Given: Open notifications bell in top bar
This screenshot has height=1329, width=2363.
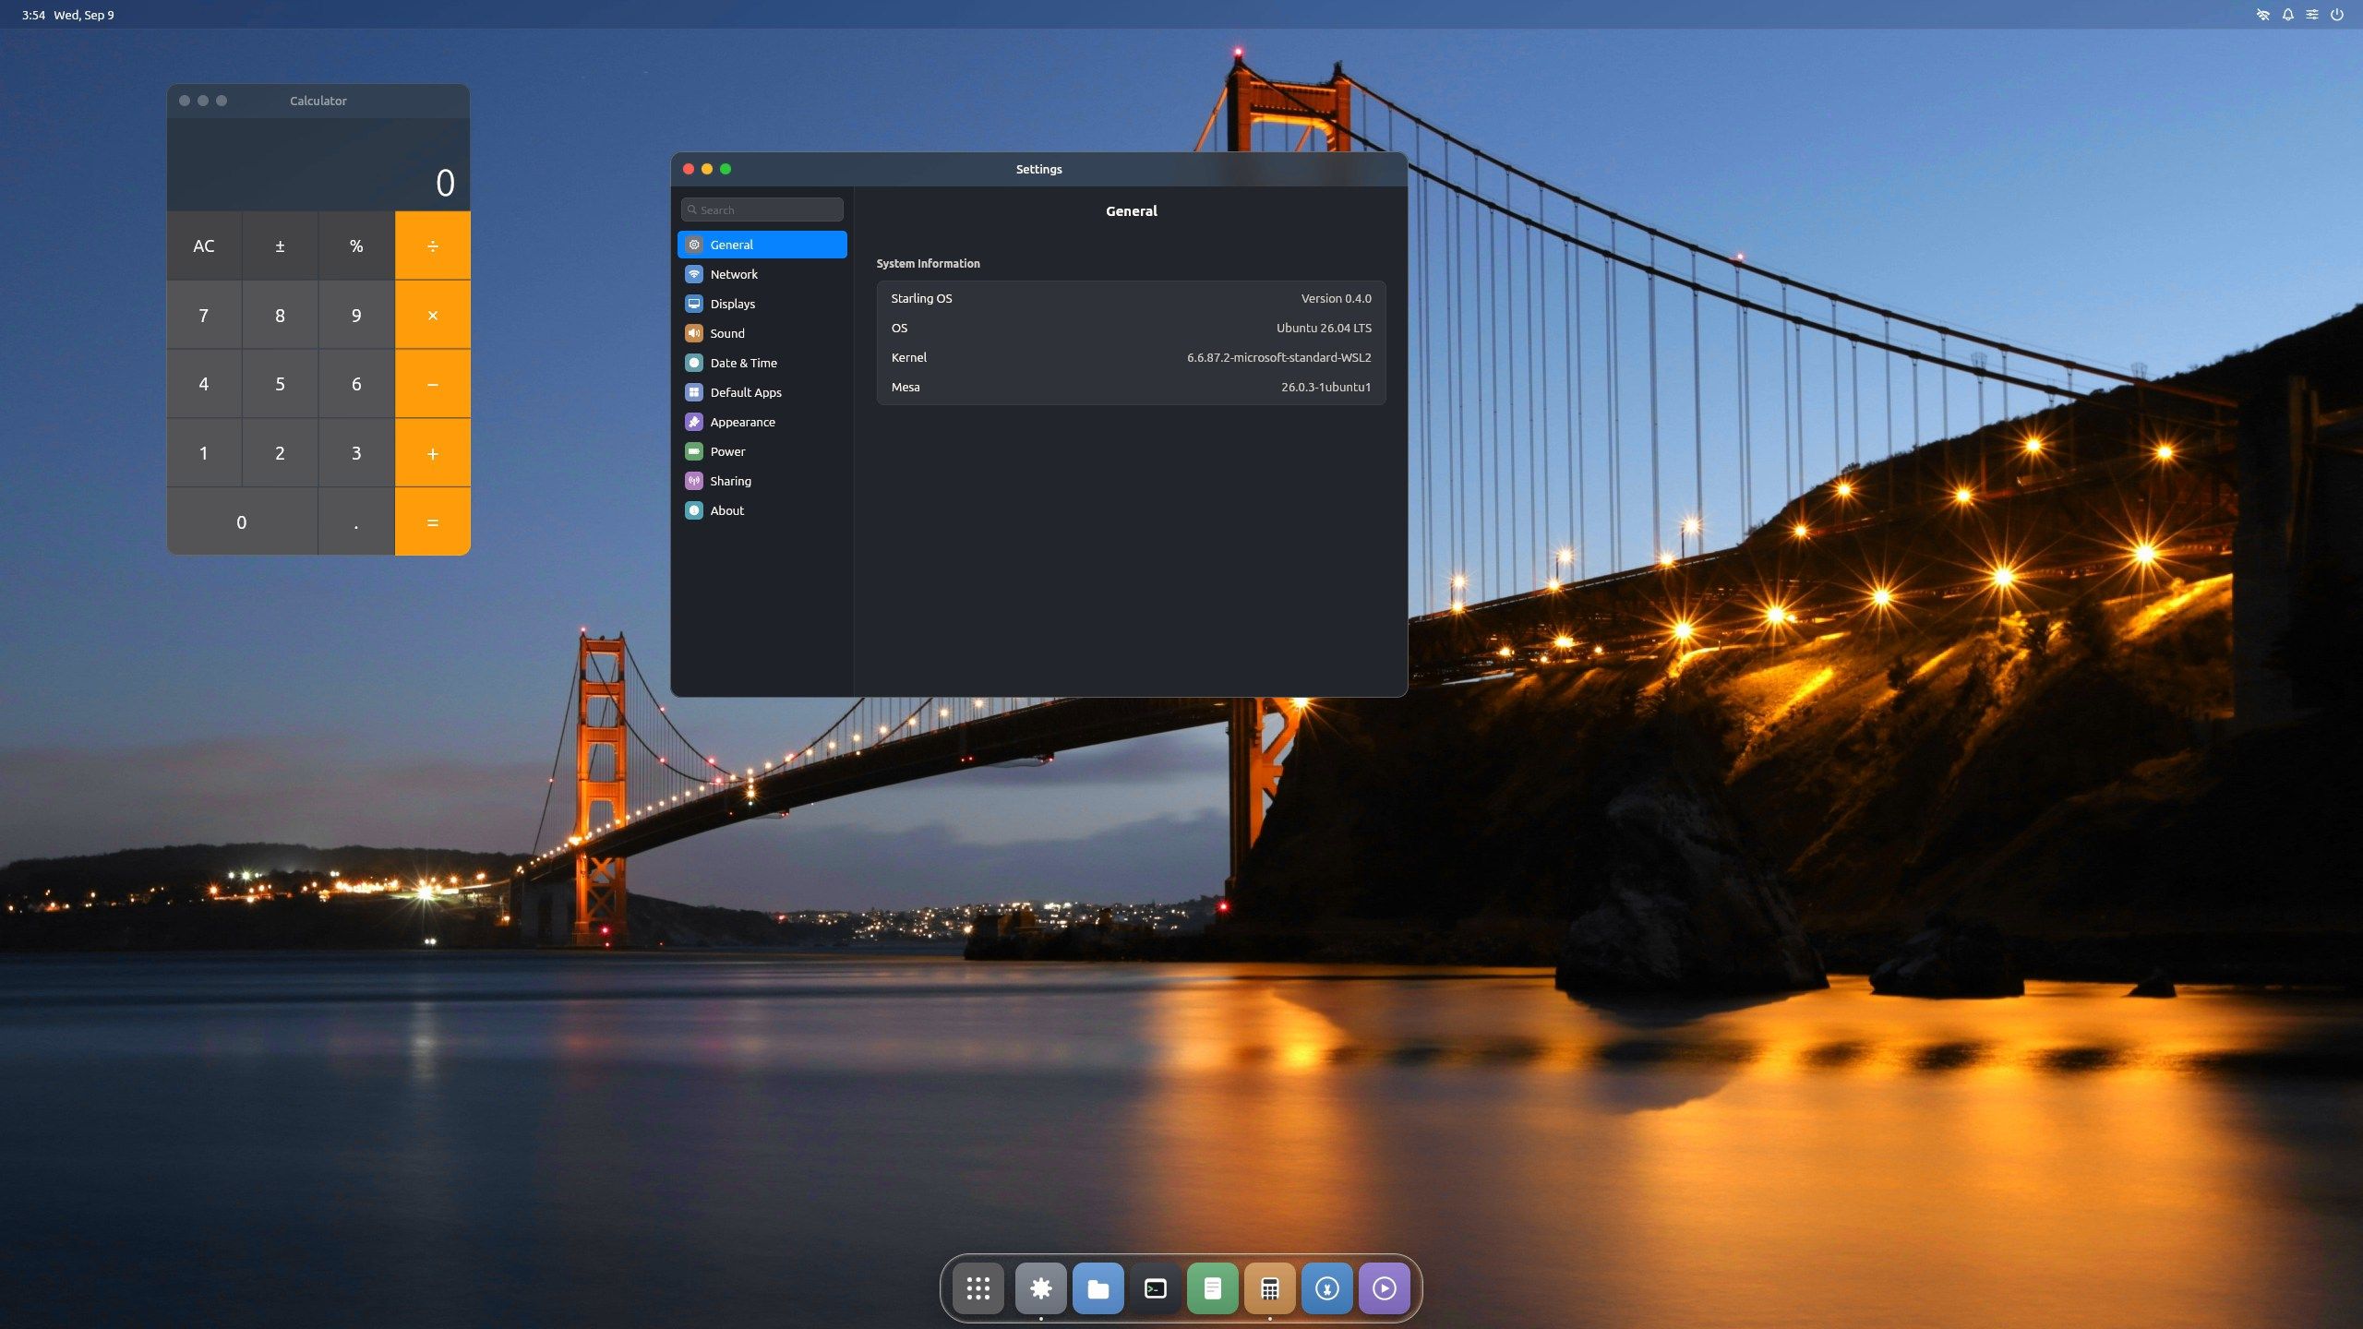Looking at the screenshot, I should 2288,15.
